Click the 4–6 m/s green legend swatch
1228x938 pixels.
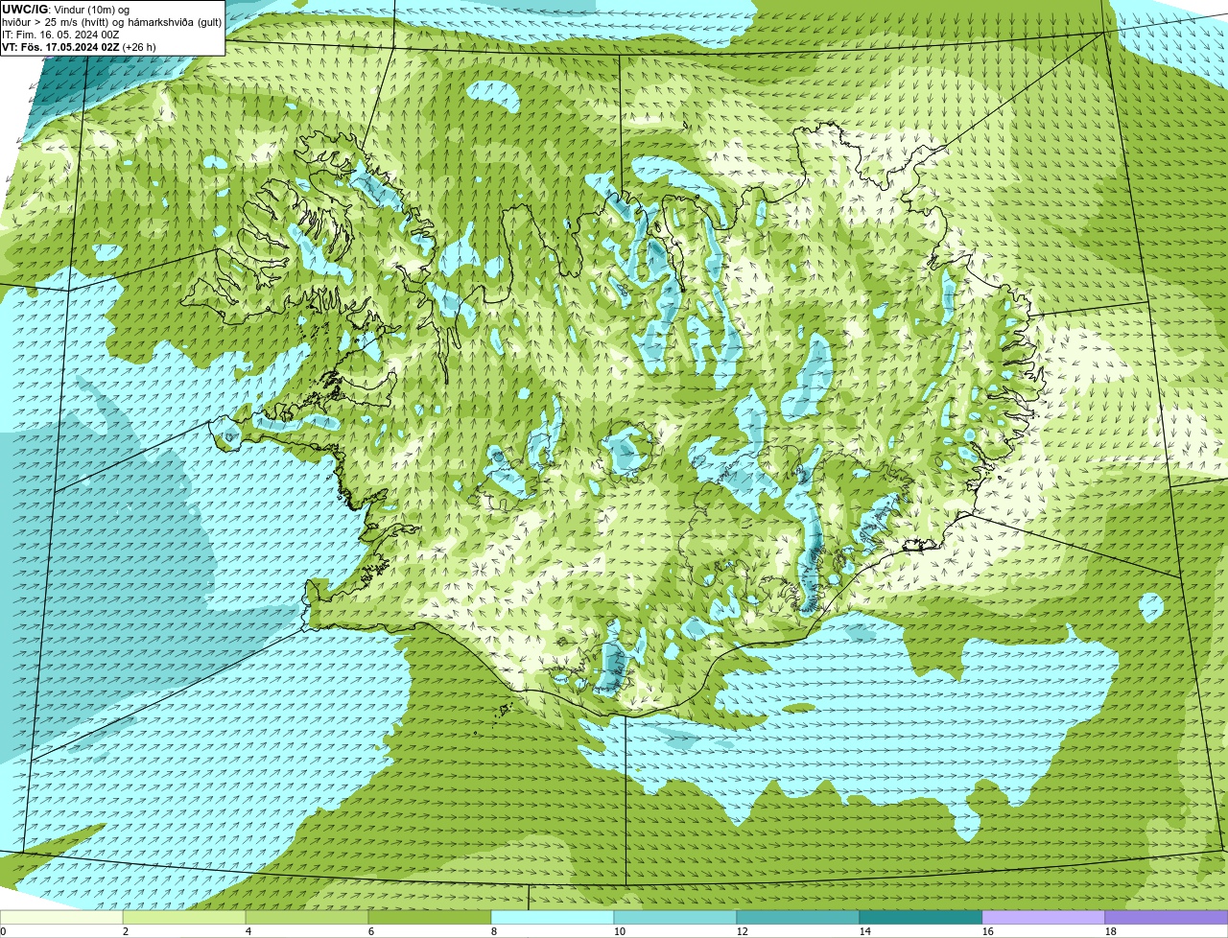click(307, 918)
